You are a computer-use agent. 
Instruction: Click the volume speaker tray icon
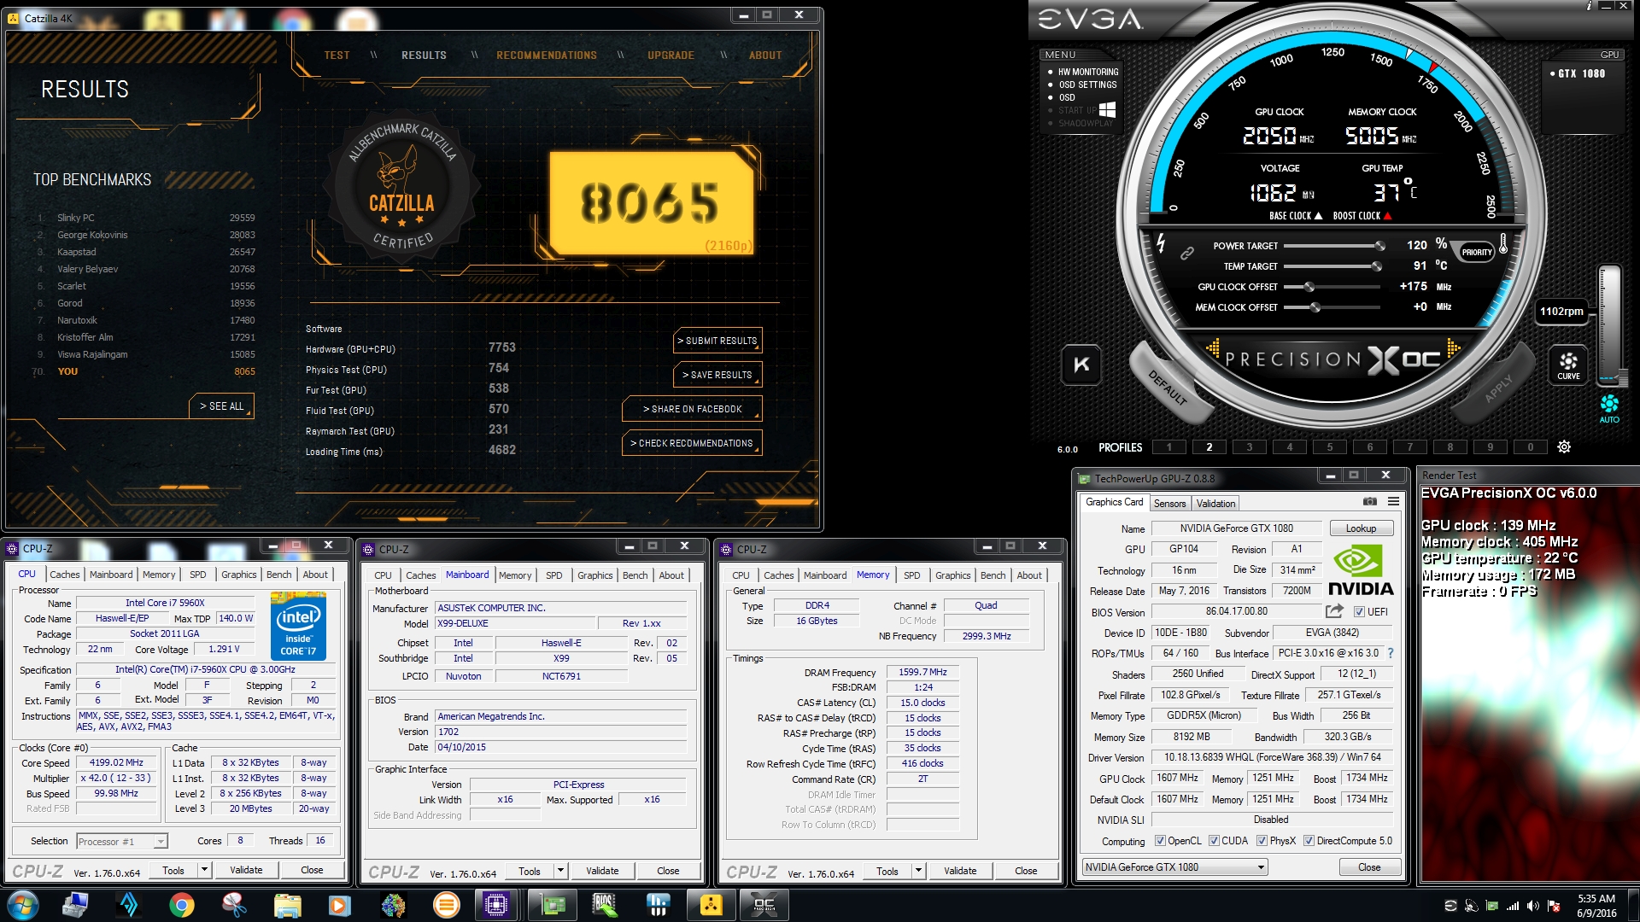tap(1533, 906)
